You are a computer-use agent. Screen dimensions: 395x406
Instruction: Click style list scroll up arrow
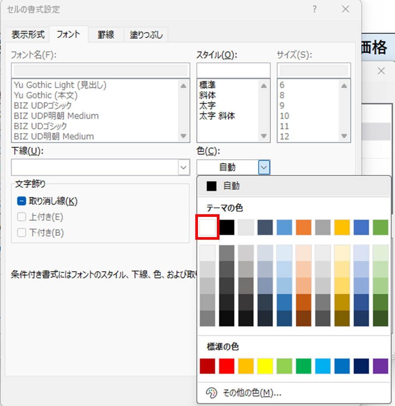point(264,86)
